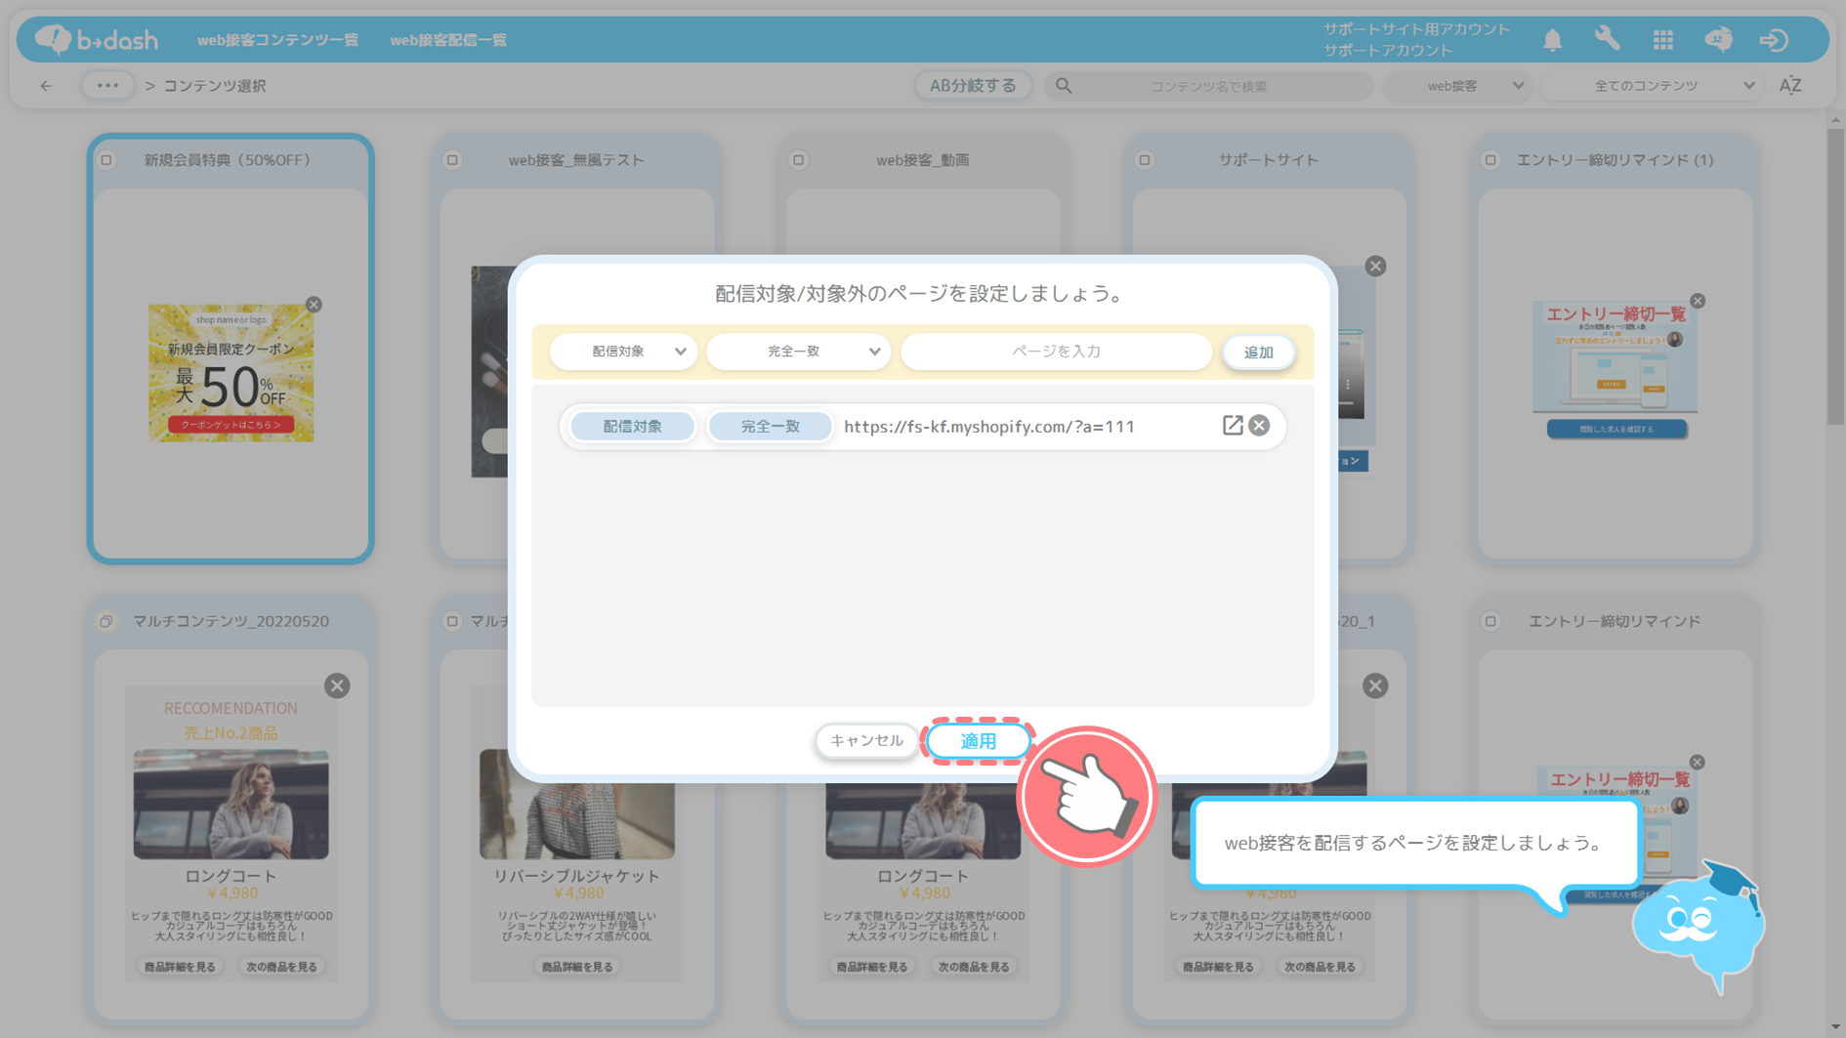
Task: Click the コンテンツ選択 breadcrumb
Action: point(215,86)
